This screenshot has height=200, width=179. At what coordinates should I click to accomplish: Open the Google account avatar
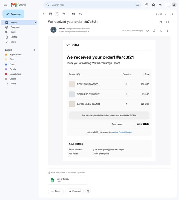click(174, 5)
